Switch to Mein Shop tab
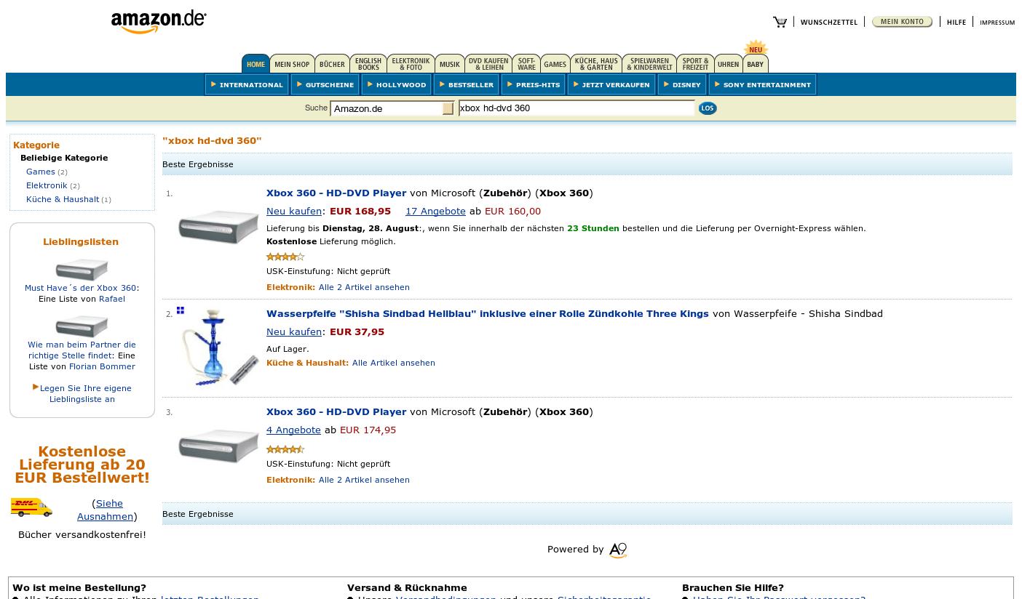This screenshot has height=599, width=1022. click(x=292, y=64)
